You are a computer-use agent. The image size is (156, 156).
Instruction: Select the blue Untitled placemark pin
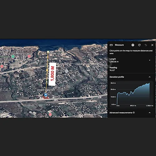click(x=46, y=95)
